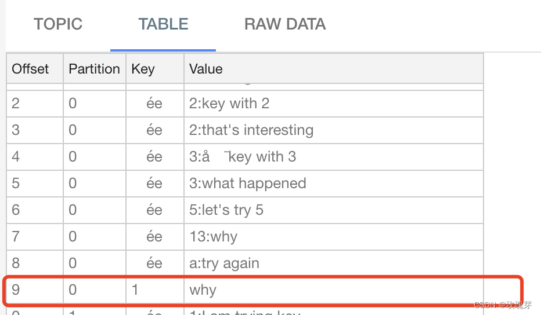541x315 pixels.
Task: Click the "2:that's interesting" value cell
Action: (251, 130)
